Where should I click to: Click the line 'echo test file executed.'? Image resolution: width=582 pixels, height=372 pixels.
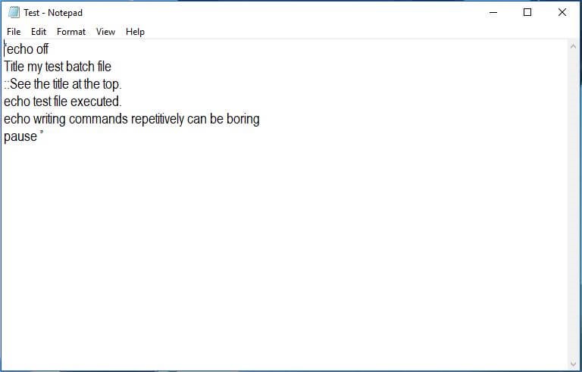63,102
